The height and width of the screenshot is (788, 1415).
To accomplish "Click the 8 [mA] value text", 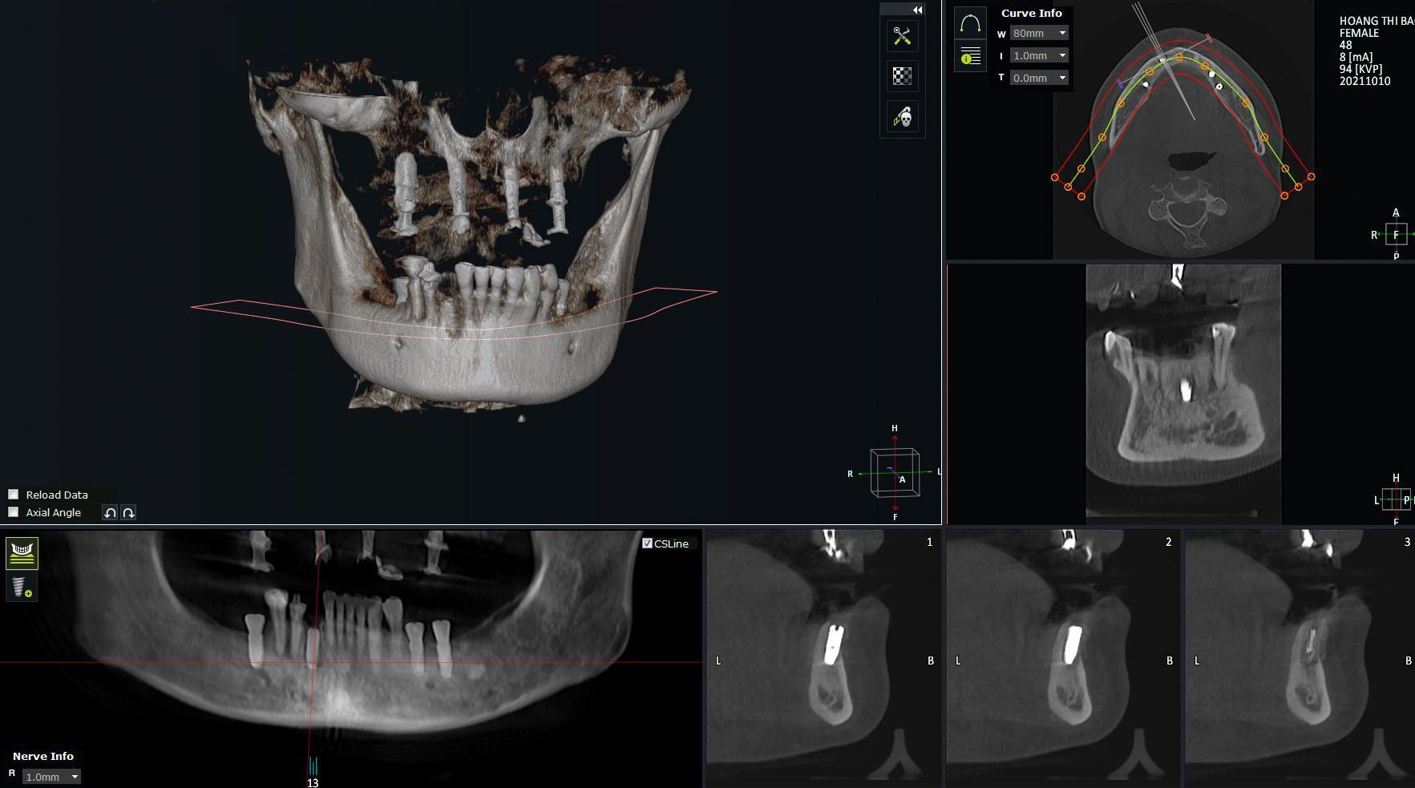I will [1356, 57].
